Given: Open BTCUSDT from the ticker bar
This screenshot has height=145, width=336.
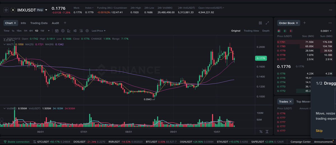Looking at the screenshot, I should click(x=161, y=142).
